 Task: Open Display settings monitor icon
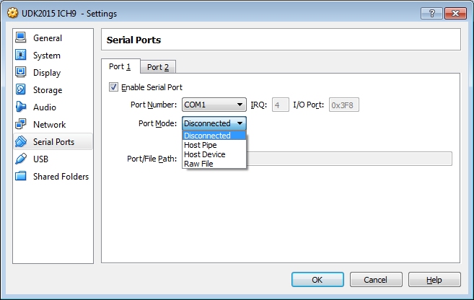20,72
